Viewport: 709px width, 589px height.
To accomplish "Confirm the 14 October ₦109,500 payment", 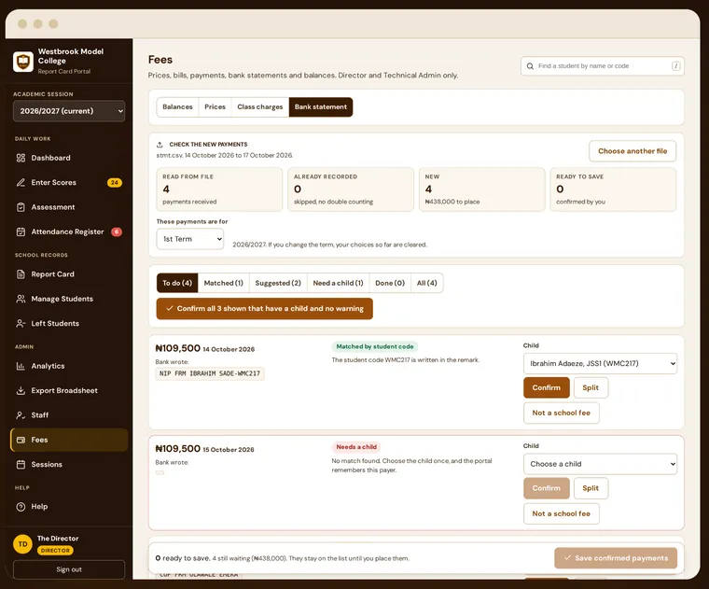I will pyautogui.click(x=547, y=387).
